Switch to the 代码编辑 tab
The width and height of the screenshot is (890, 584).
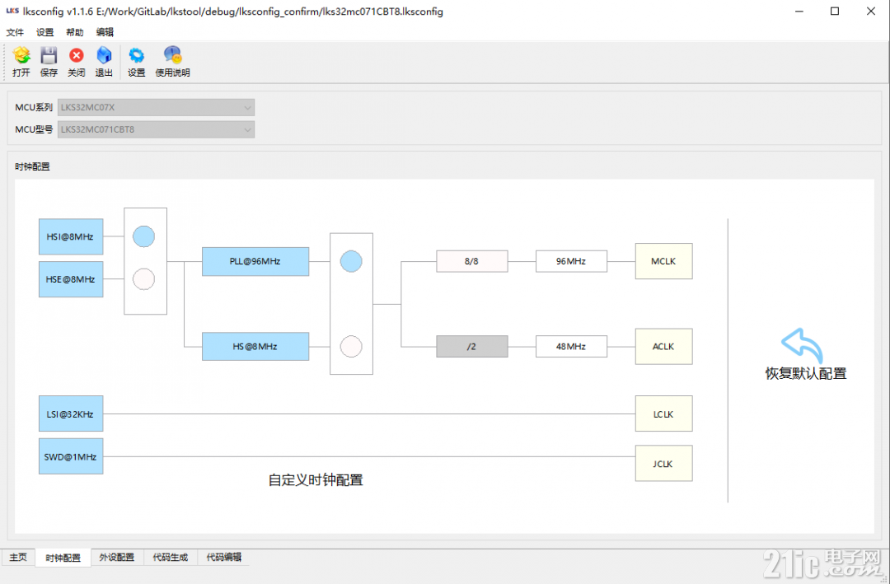[x=223, y=558]
